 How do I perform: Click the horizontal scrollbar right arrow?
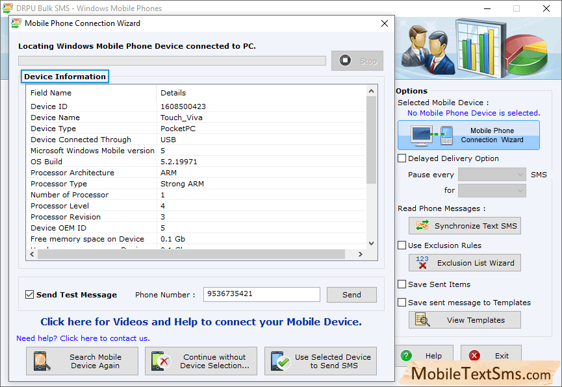click(x=361, y=254)
